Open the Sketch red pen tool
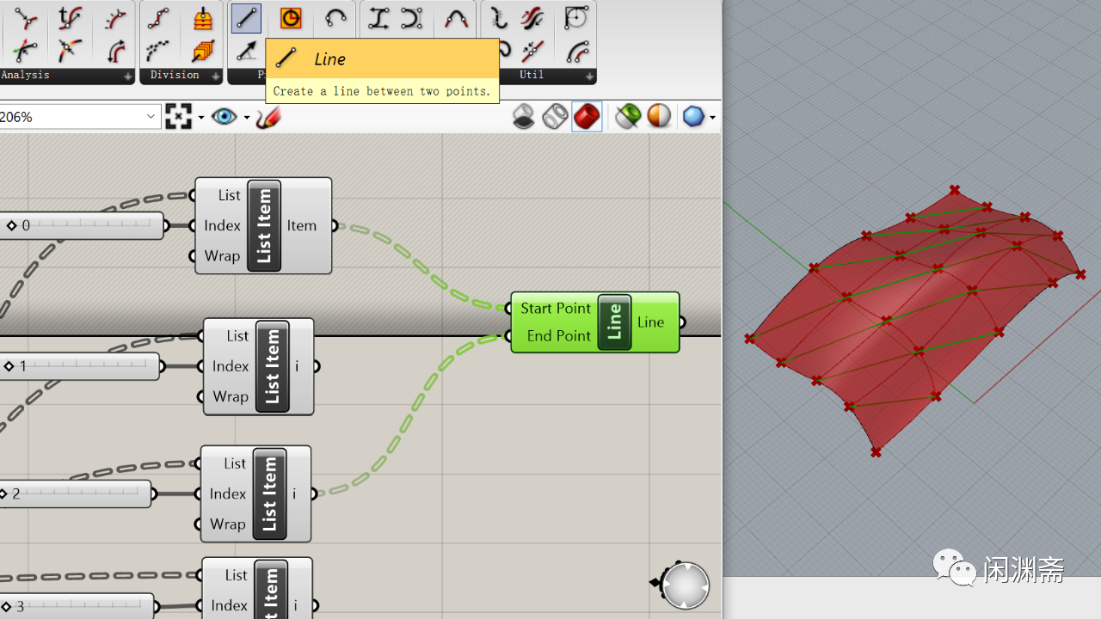Image resolution: width=1101 pixels, height=619 pixels. pos(268,117)
